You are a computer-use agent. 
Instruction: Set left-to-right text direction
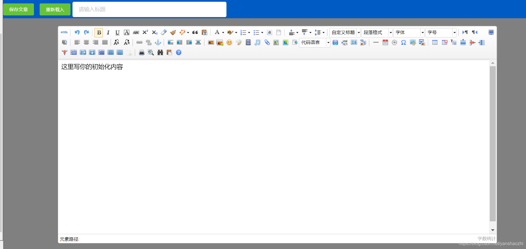pyautogui.click(x=465, y=32)
